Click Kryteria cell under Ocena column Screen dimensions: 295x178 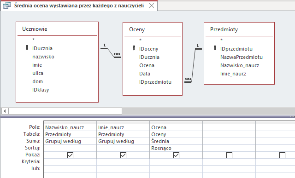coord(176,162)
